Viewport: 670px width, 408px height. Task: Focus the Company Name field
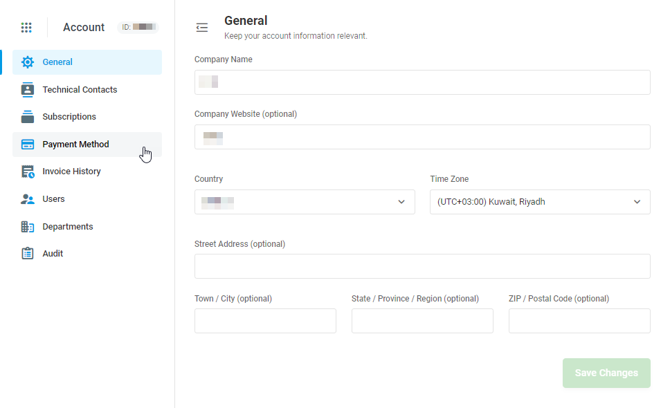[x=422, y=82]
